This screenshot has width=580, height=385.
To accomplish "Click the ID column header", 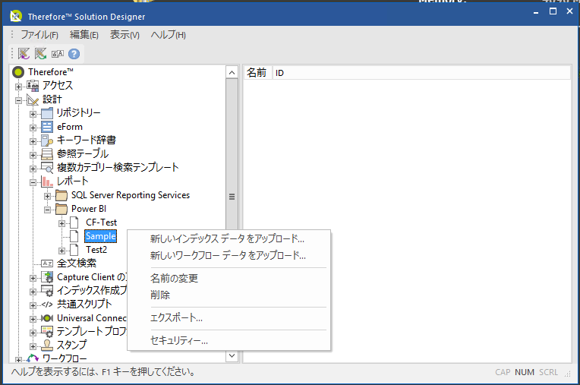I will (x=421, y=72).
